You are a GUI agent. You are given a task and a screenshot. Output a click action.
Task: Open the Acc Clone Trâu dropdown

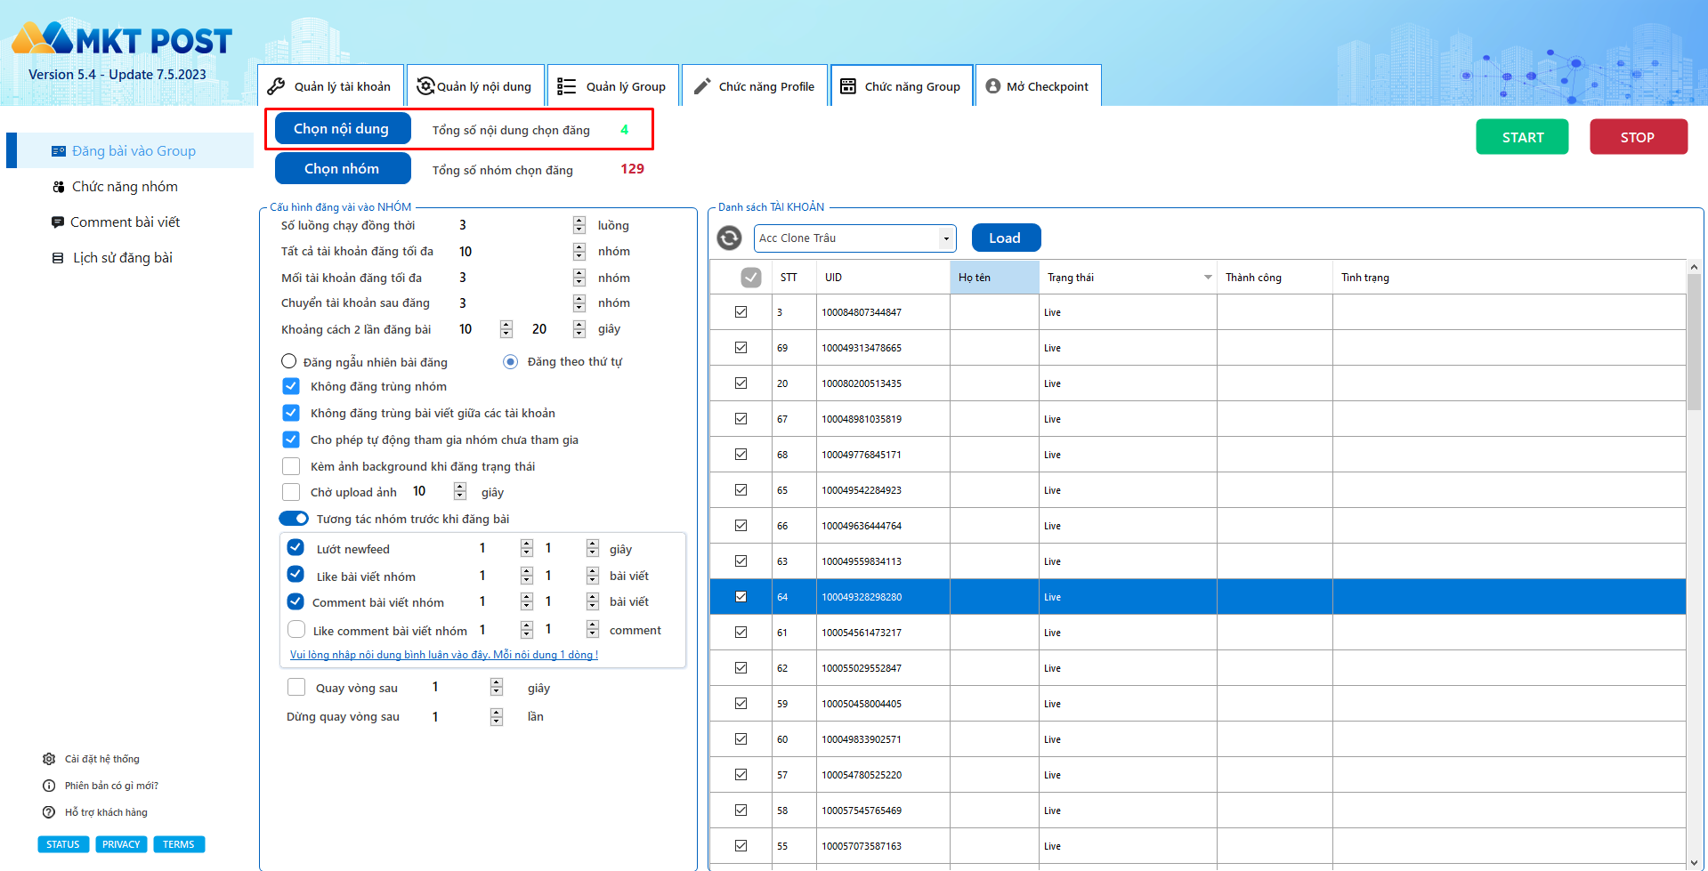pos(946,238)
